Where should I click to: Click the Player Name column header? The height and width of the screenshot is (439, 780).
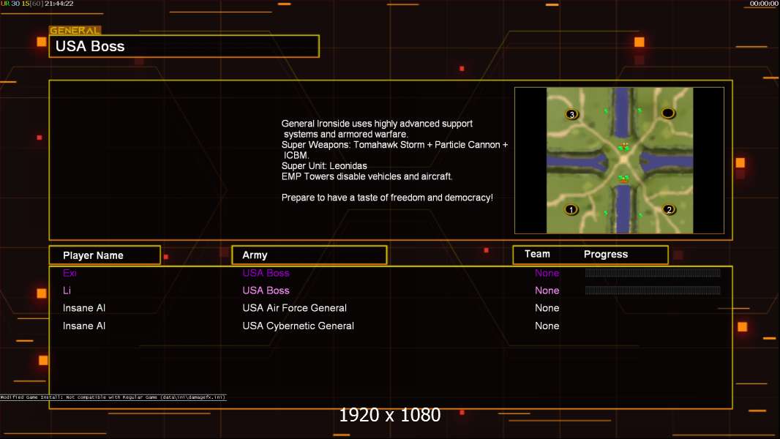(x=105, y=255)
